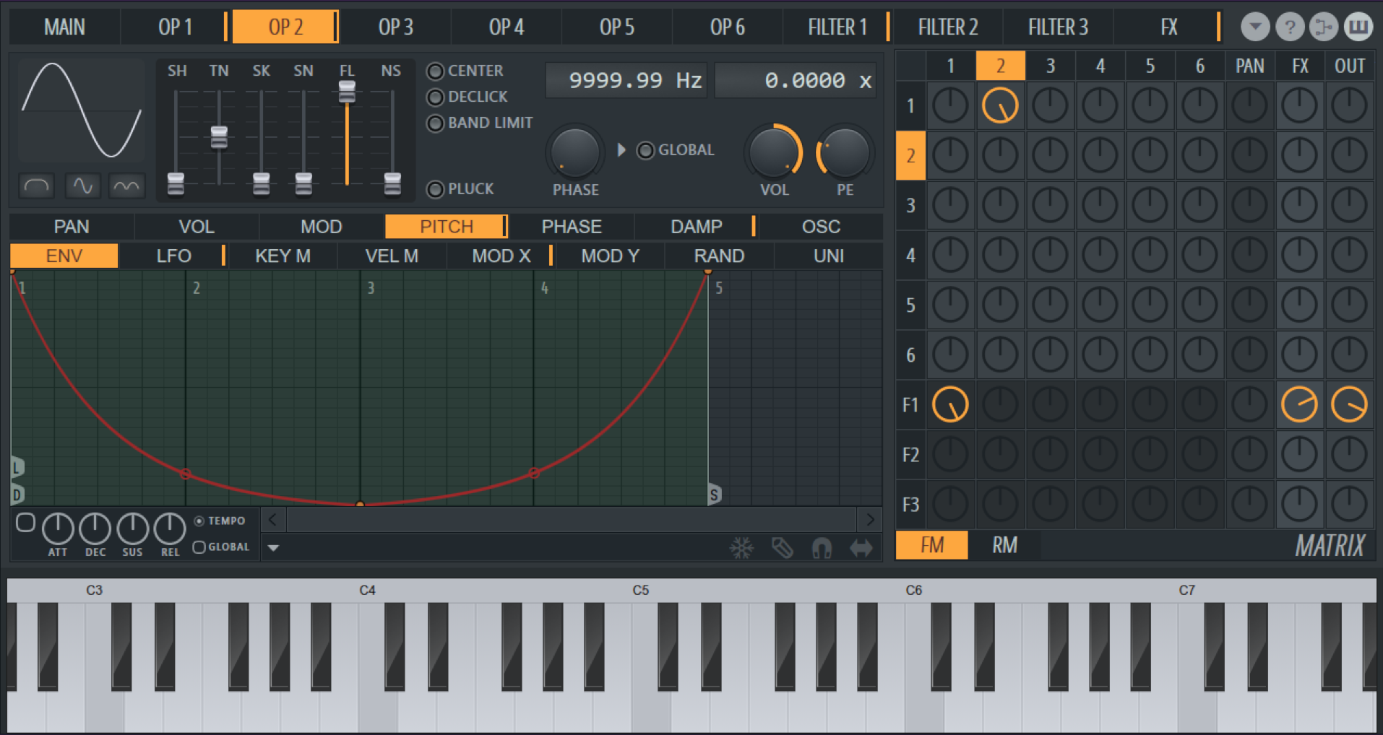Click the UNI articulation button
This screenshot has height=735, width=1383.
pos(828,256)
